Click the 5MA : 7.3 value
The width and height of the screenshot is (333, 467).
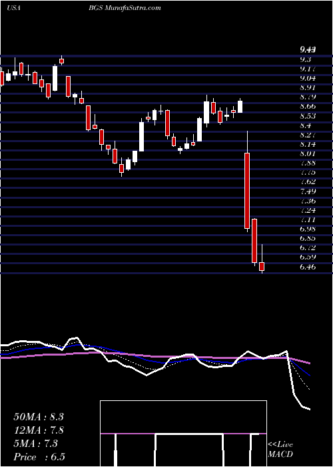click(36, 444)
